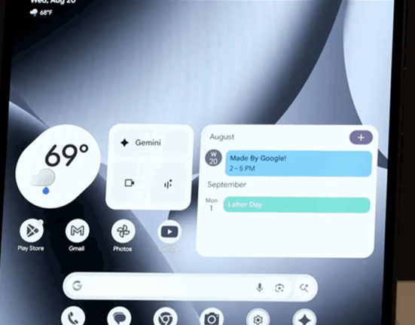Tap the W 20 date circle

pos(213,158)
